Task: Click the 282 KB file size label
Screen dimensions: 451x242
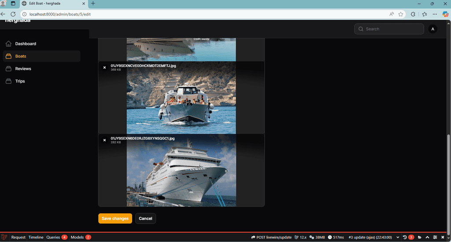Action: [x=116, y=143]
